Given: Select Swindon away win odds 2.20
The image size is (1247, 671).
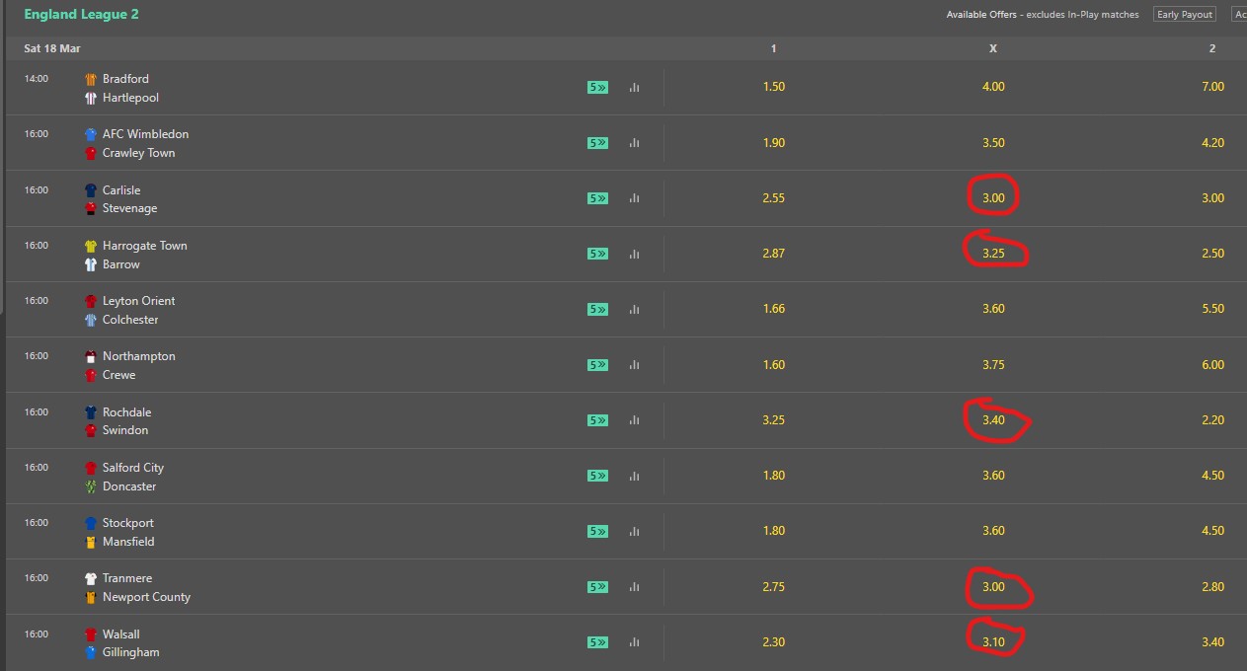Looking at the screenshot, I should coord(1212,420).
